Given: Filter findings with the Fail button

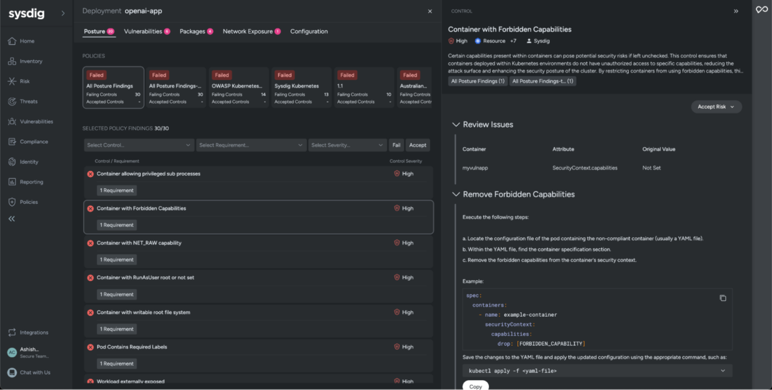Looking at the screenshot, I should point(397,145).
